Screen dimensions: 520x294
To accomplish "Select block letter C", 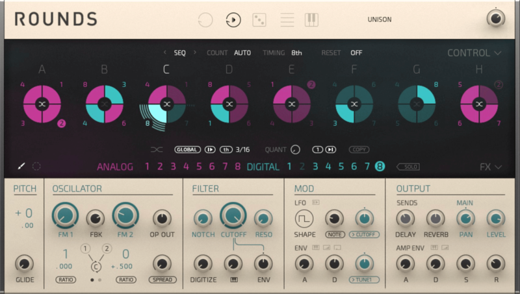I will click(166, 69).
